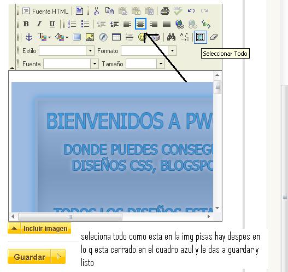288x272 pixels.
Task: Switch to Fuente HTML source view
Action: pyautogui.click(x=45, y=11)
